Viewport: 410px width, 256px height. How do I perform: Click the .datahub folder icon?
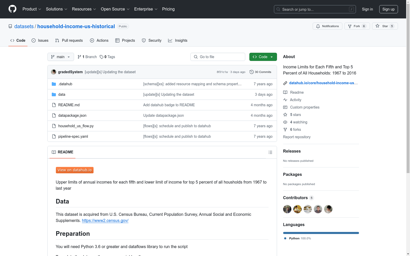coord(54,84)
